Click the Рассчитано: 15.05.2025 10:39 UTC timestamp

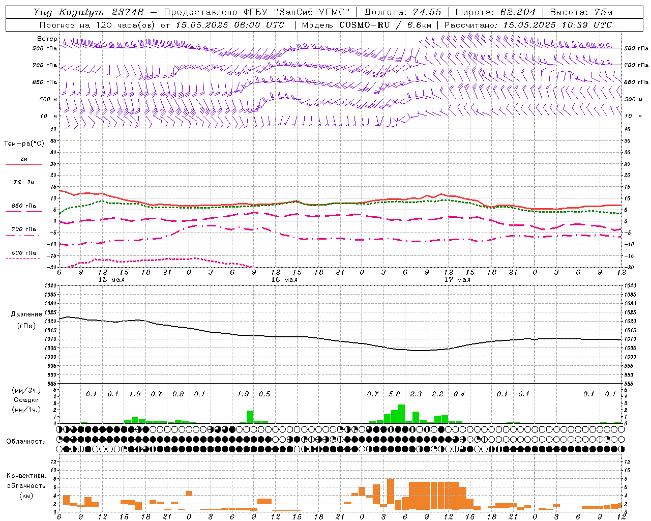[x=528, y=25]
